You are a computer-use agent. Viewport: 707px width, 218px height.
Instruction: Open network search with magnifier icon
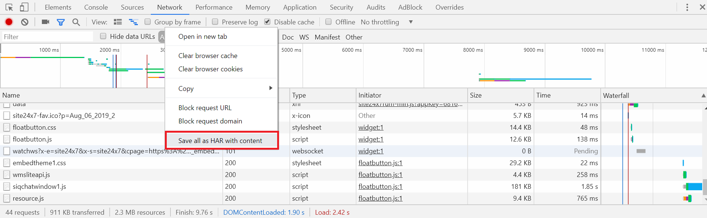pos(76,22)
